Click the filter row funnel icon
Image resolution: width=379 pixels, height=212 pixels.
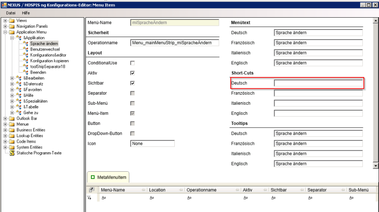(x=89, y=197)
